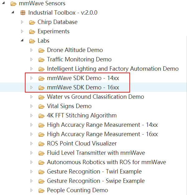
Task: Collapse the Industrial Toolbox node
Action: (x=13, y=12)
